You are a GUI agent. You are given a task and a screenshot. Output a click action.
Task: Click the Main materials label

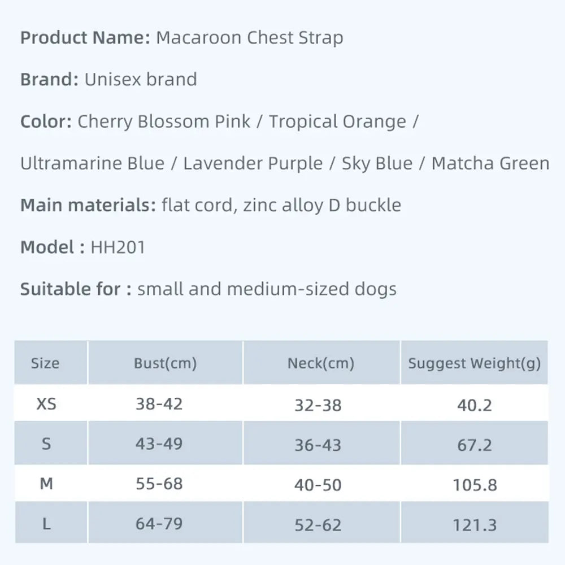pyautogui.click(x=88, y=205)
